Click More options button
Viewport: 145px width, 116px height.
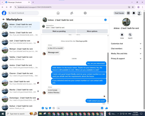(92, 31)
